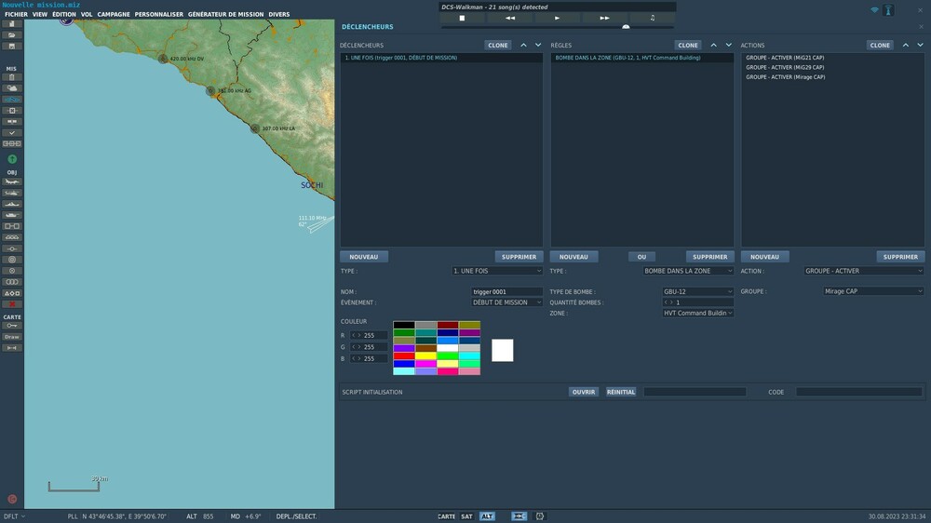Switch map to SAT mode
This screenshot has width=931, height=523.
click(x=467, y=516)
